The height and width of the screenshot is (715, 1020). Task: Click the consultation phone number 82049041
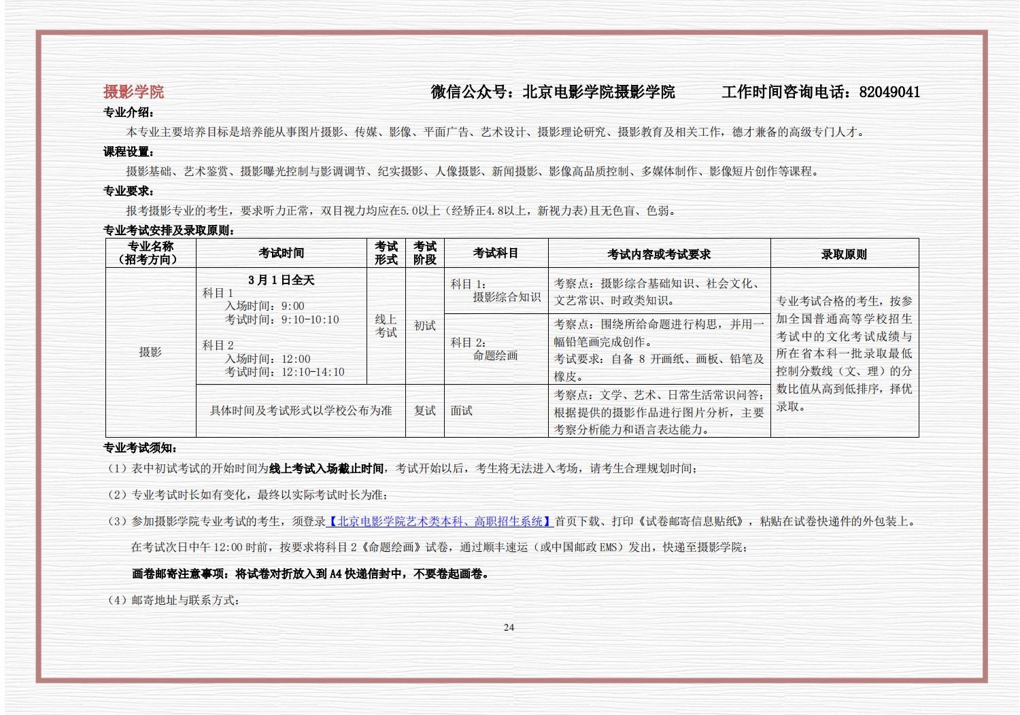[x=889, y=92]
